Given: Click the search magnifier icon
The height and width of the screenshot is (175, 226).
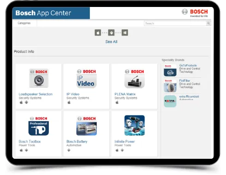Looking at the screenshot, I should (208, 24).
